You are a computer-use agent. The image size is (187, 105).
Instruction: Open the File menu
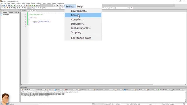(x=1, y=3)
